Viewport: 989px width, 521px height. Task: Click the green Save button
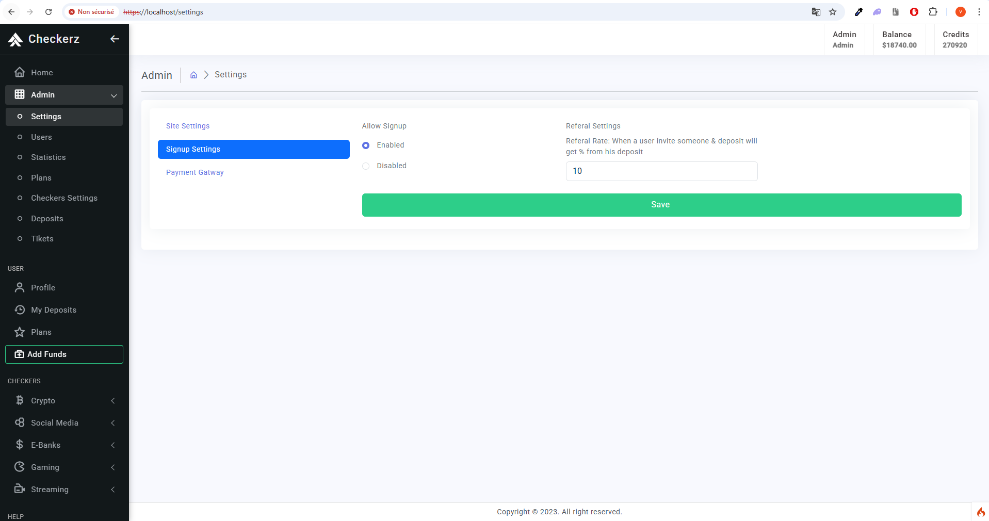661,205
